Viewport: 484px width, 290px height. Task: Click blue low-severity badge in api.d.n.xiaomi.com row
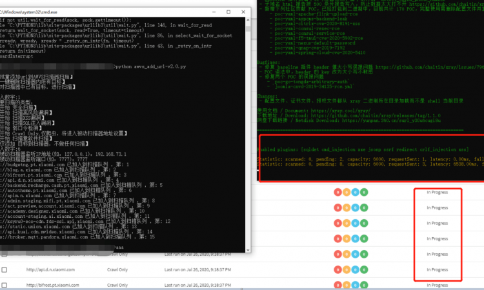(355, 269)
